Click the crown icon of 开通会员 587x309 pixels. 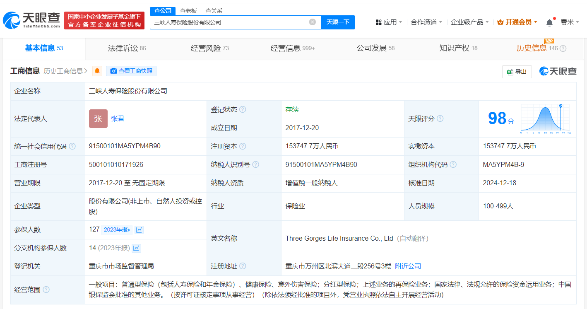[x=500, y=22]
